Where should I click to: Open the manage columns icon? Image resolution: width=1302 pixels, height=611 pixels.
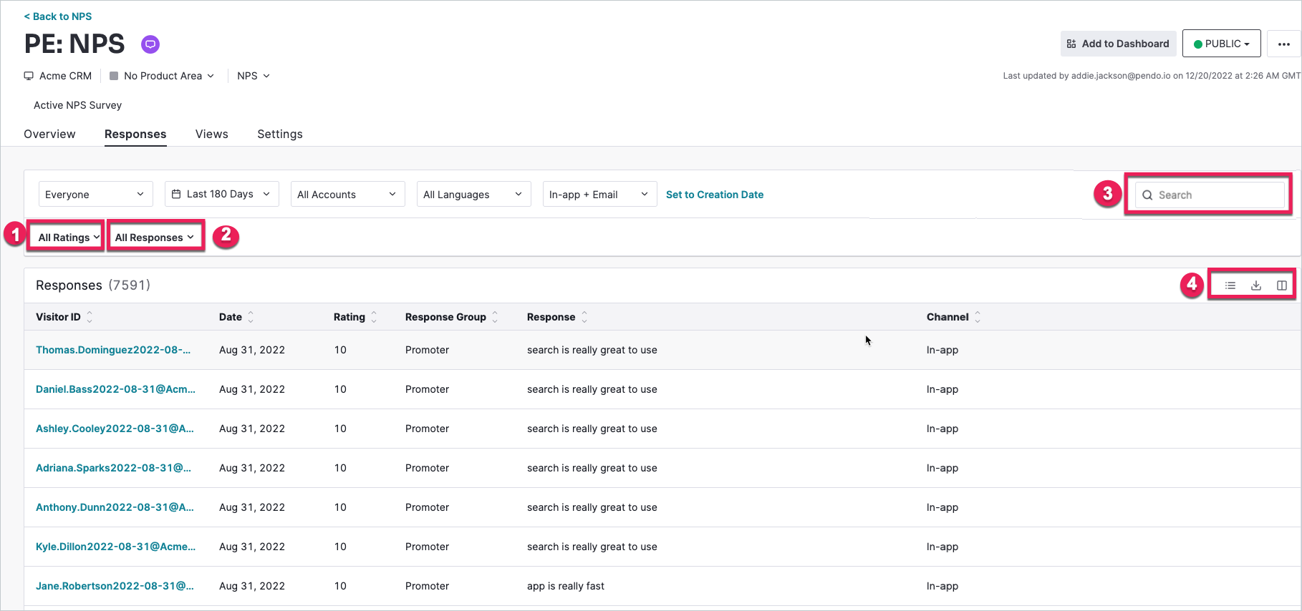(x=1282, y=285)
